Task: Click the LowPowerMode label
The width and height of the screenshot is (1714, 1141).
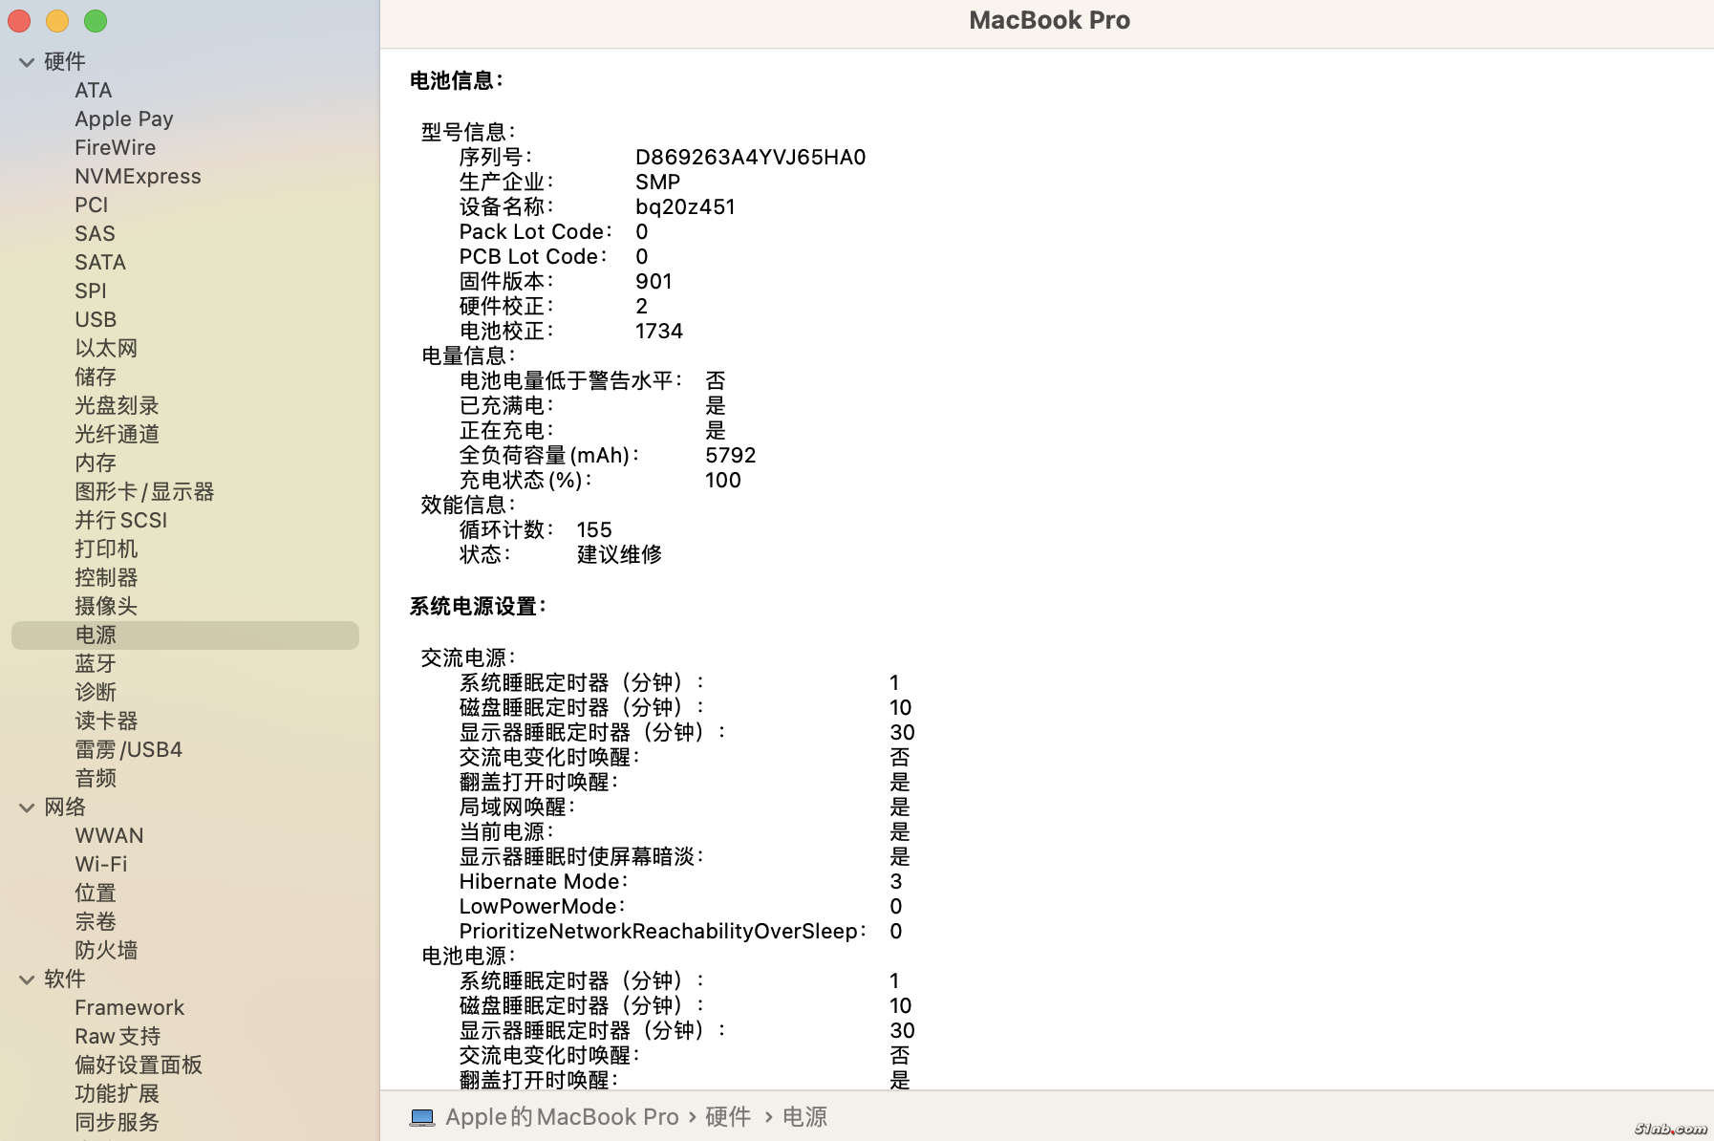Action: point(542,907)
